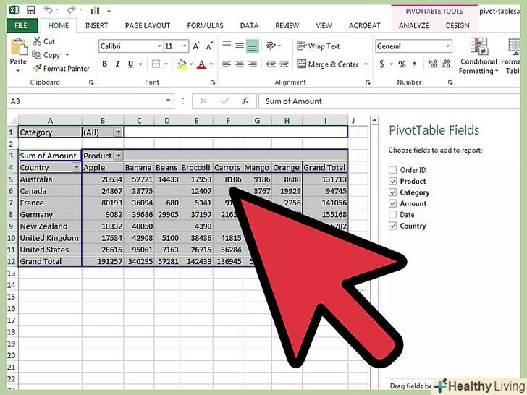Open the DESIGN PivotTable tab
Image resolution: width=527 pixels, height=395 pixels.
tap(458, 25)
